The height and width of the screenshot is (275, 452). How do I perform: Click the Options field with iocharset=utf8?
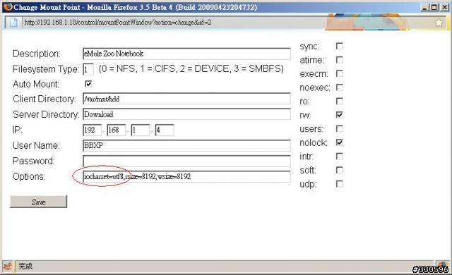pos(186,176)
